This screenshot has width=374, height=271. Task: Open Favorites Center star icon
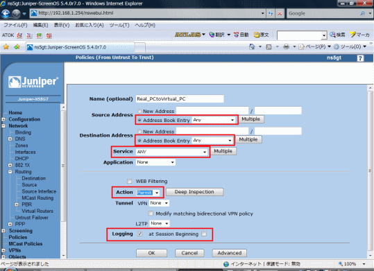pos(6,46)
